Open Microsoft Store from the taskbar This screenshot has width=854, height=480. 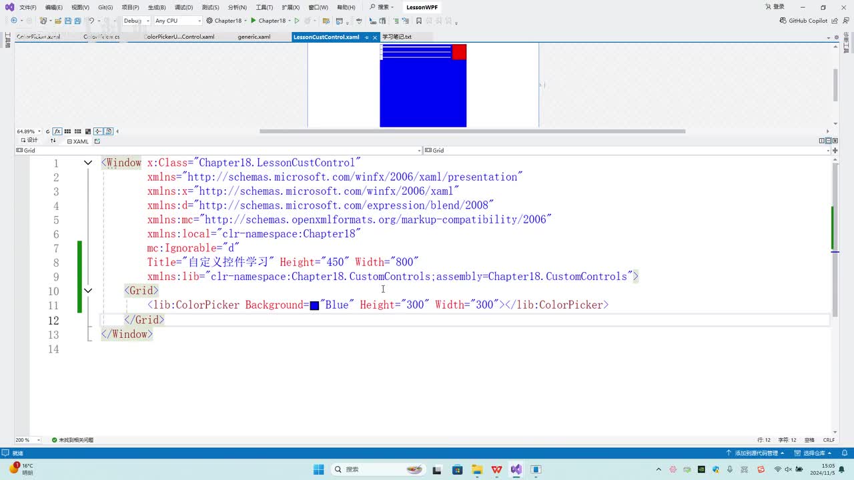pos(457,469)
